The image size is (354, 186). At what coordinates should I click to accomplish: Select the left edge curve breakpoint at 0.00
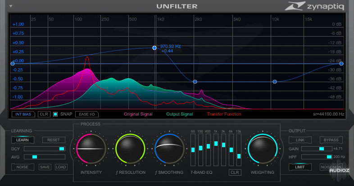coord(13,64)
